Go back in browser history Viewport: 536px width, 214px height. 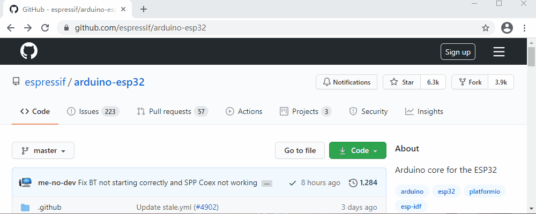tap(11, 28)
